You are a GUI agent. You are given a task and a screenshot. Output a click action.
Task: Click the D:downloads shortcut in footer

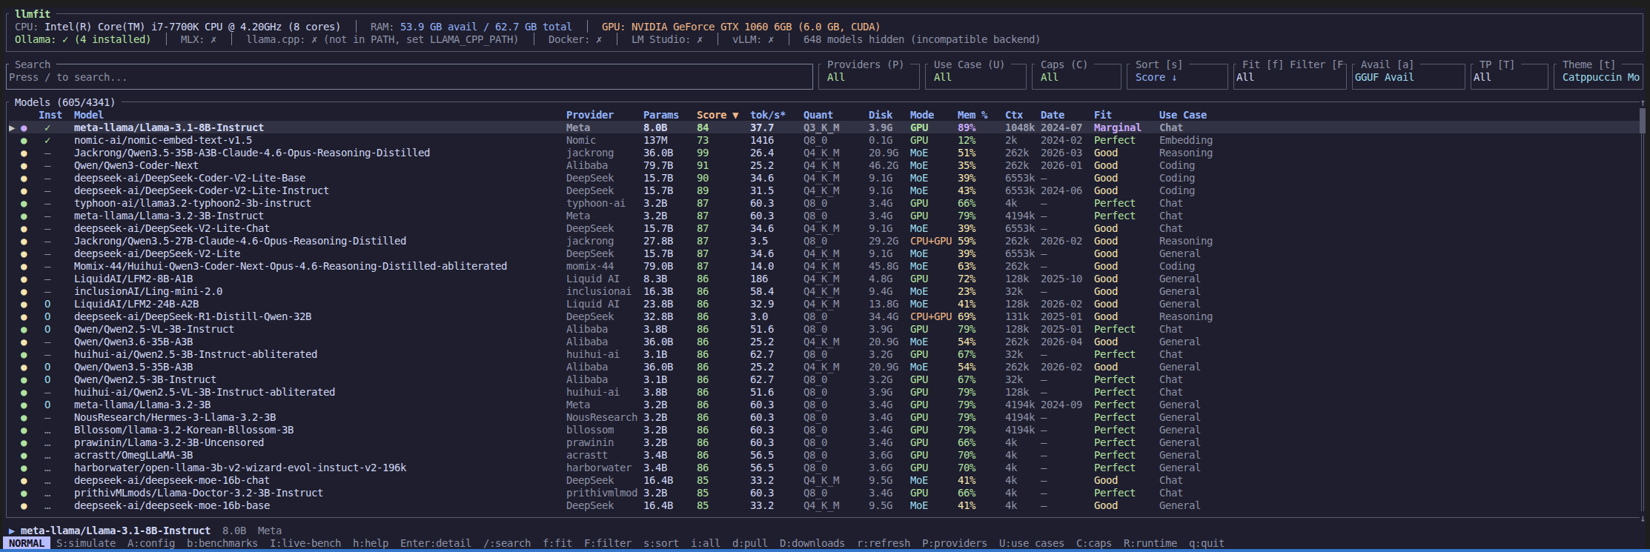point(812,543)
